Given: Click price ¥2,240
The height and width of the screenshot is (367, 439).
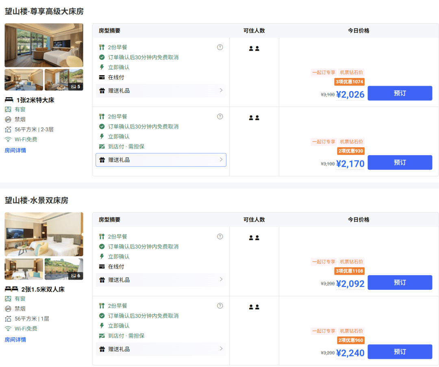Looking at the screenshot, I should coord(350,353).
